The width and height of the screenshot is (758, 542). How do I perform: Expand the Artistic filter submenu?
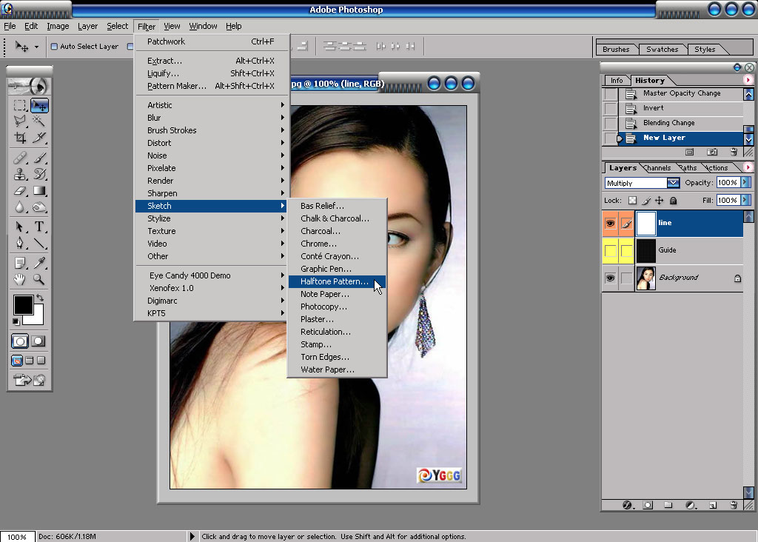coord(212,105)
